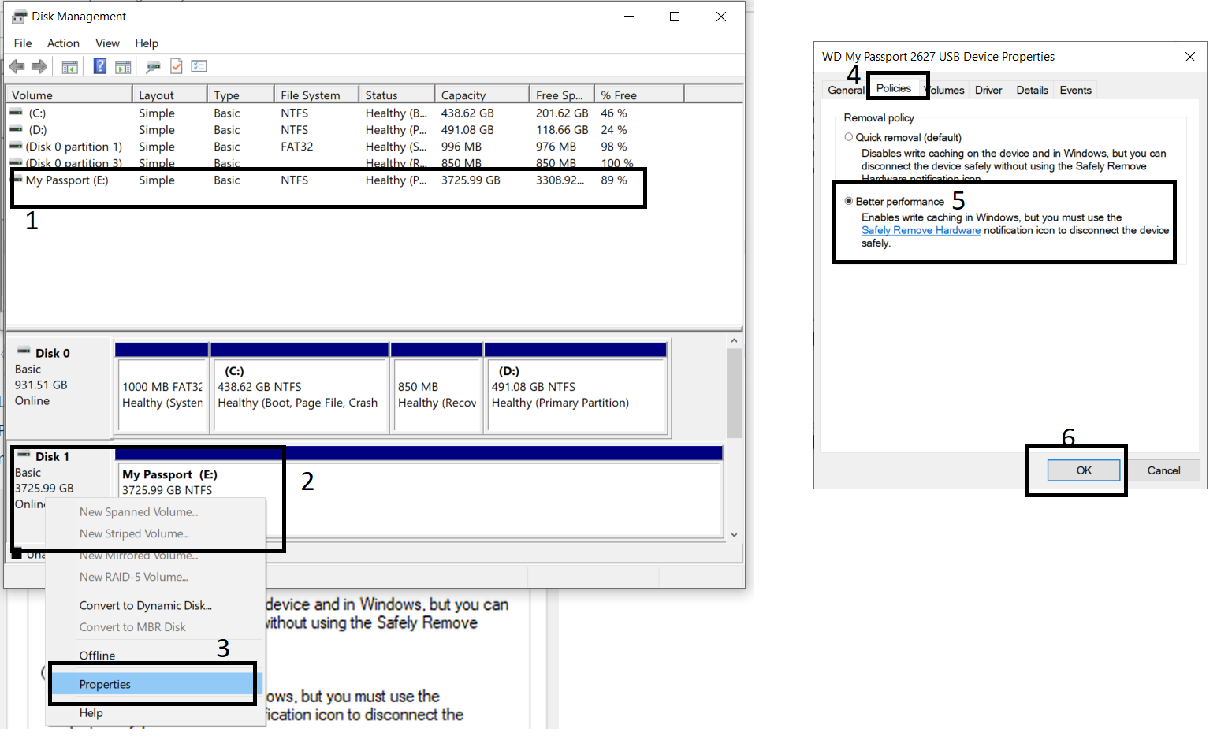
Task: Choose Help in the context menu
Action: coord(154,712)
